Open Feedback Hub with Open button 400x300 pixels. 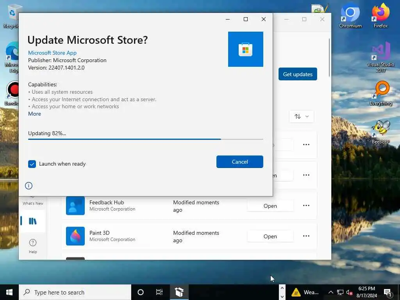270,206
